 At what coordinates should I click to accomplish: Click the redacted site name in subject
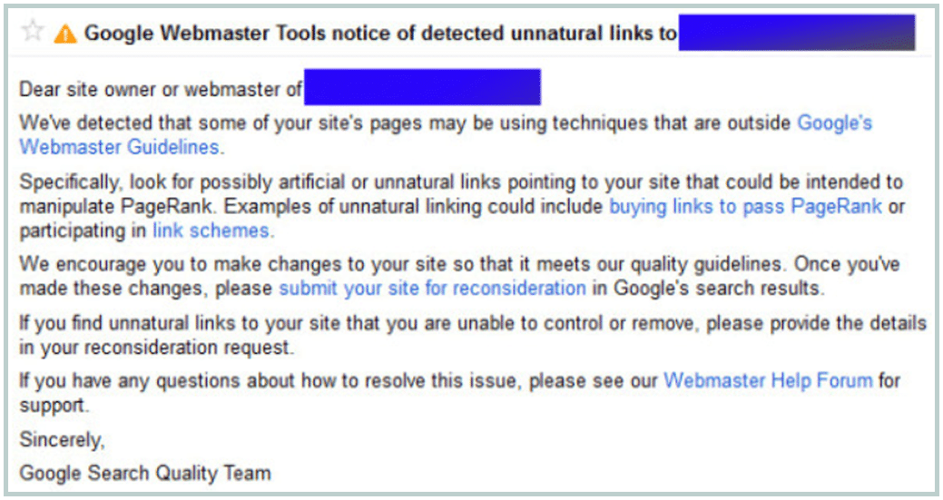coord(797,33)
